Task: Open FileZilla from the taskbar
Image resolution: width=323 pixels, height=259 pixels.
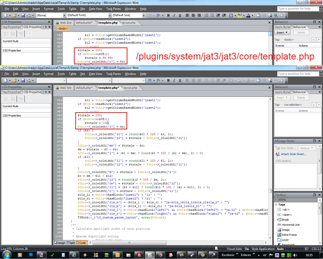Action: [x=139, y=255]
